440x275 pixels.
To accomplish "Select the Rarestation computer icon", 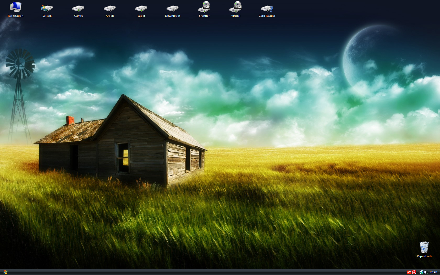I will 15,7.
